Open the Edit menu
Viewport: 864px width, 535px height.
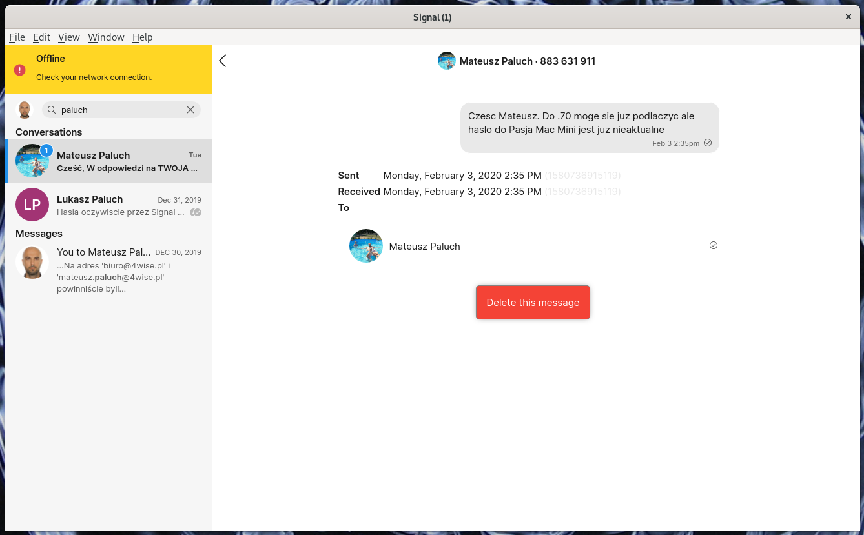point(41,37)
